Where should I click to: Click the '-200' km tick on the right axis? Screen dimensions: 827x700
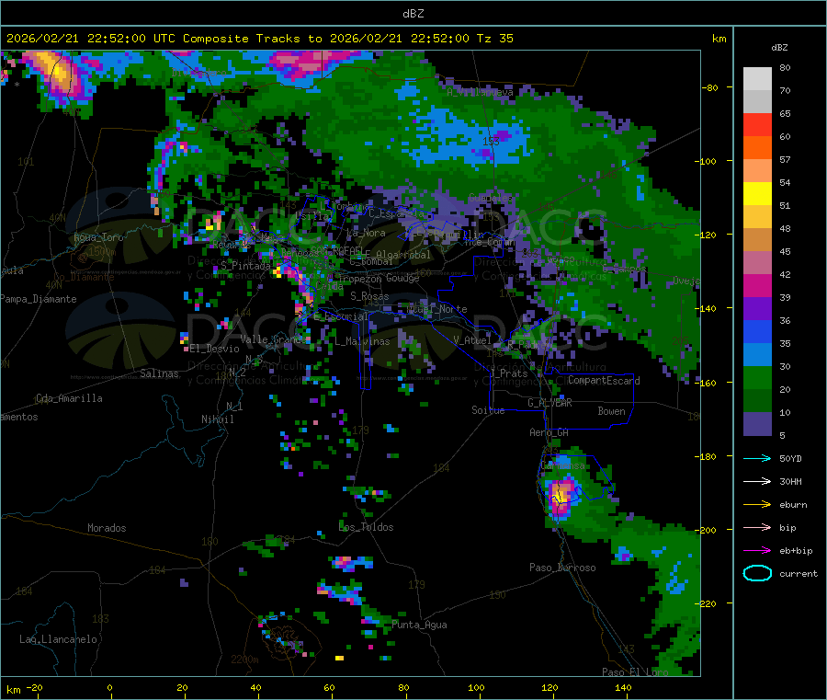pyautogui.click(x=705, y=530)
